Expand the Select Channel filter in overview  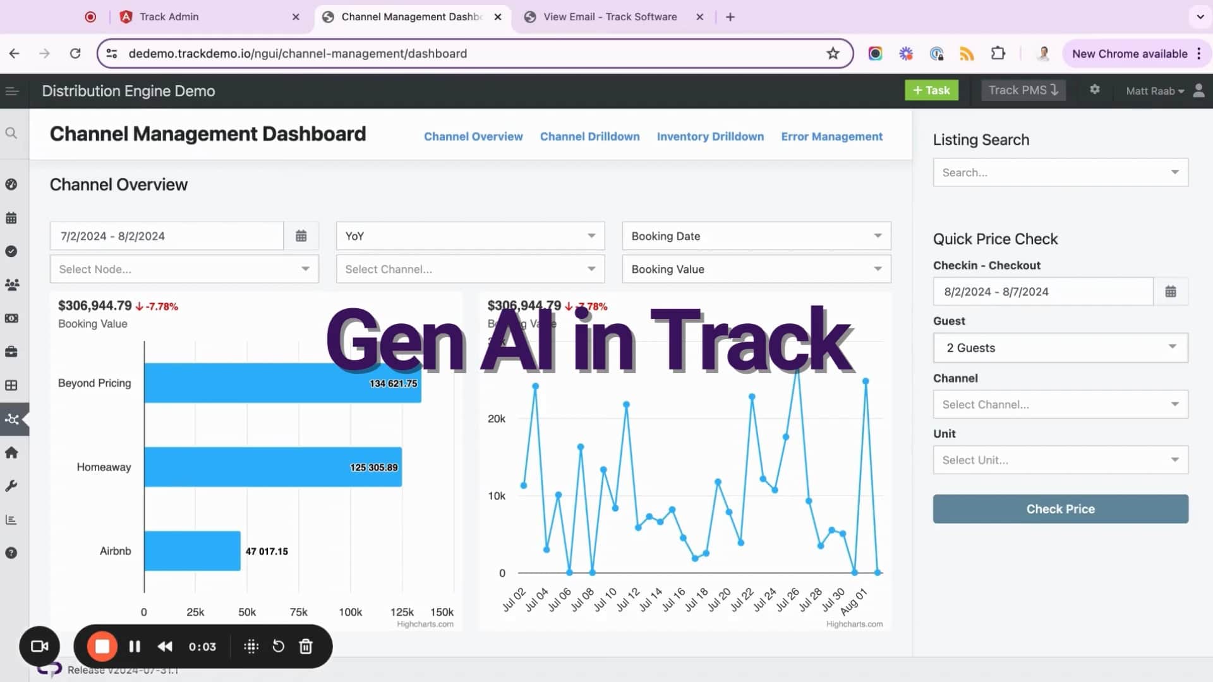[x=470, y=269]
